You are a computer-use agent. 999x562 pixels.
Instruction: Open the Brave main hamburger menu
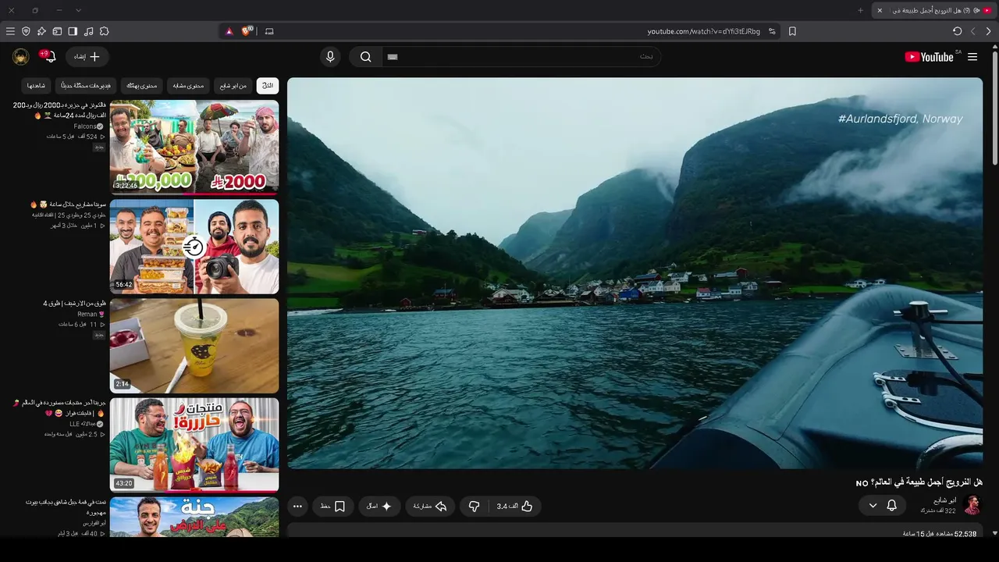click(x=10, y=31)
